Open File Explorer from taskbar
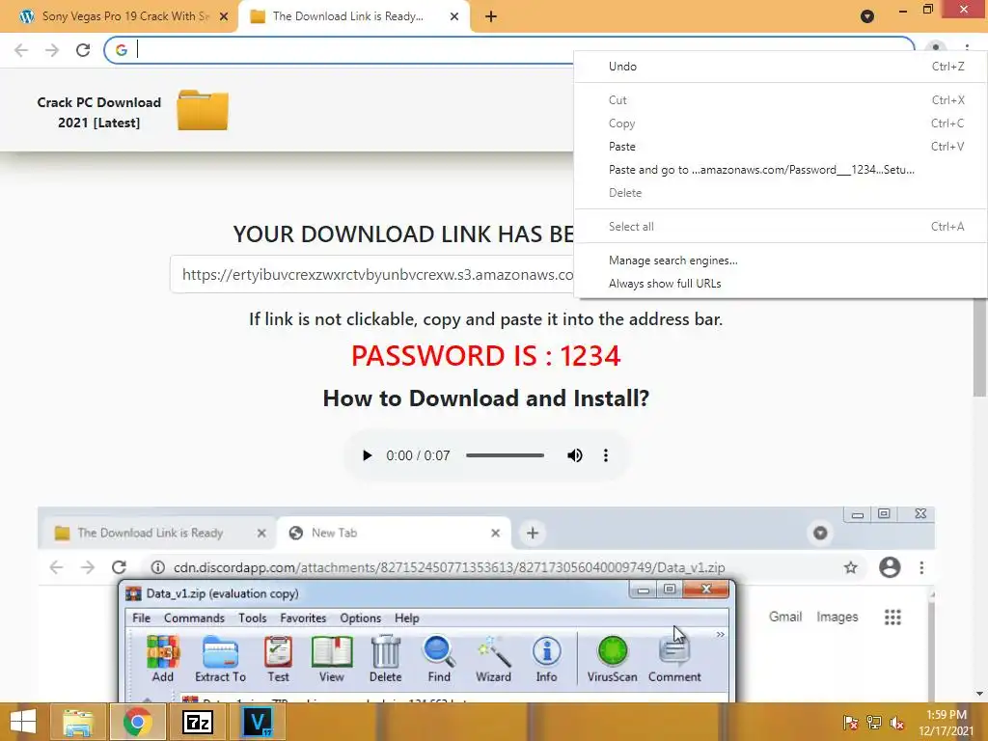The height and width of the screenshot is (741, 988). 77,722
